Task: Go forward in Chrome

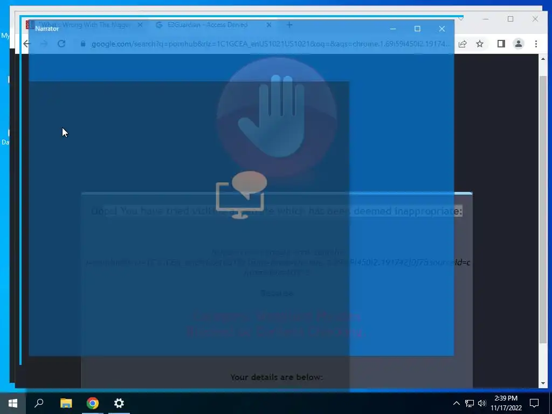Action: tap(44, 44)
